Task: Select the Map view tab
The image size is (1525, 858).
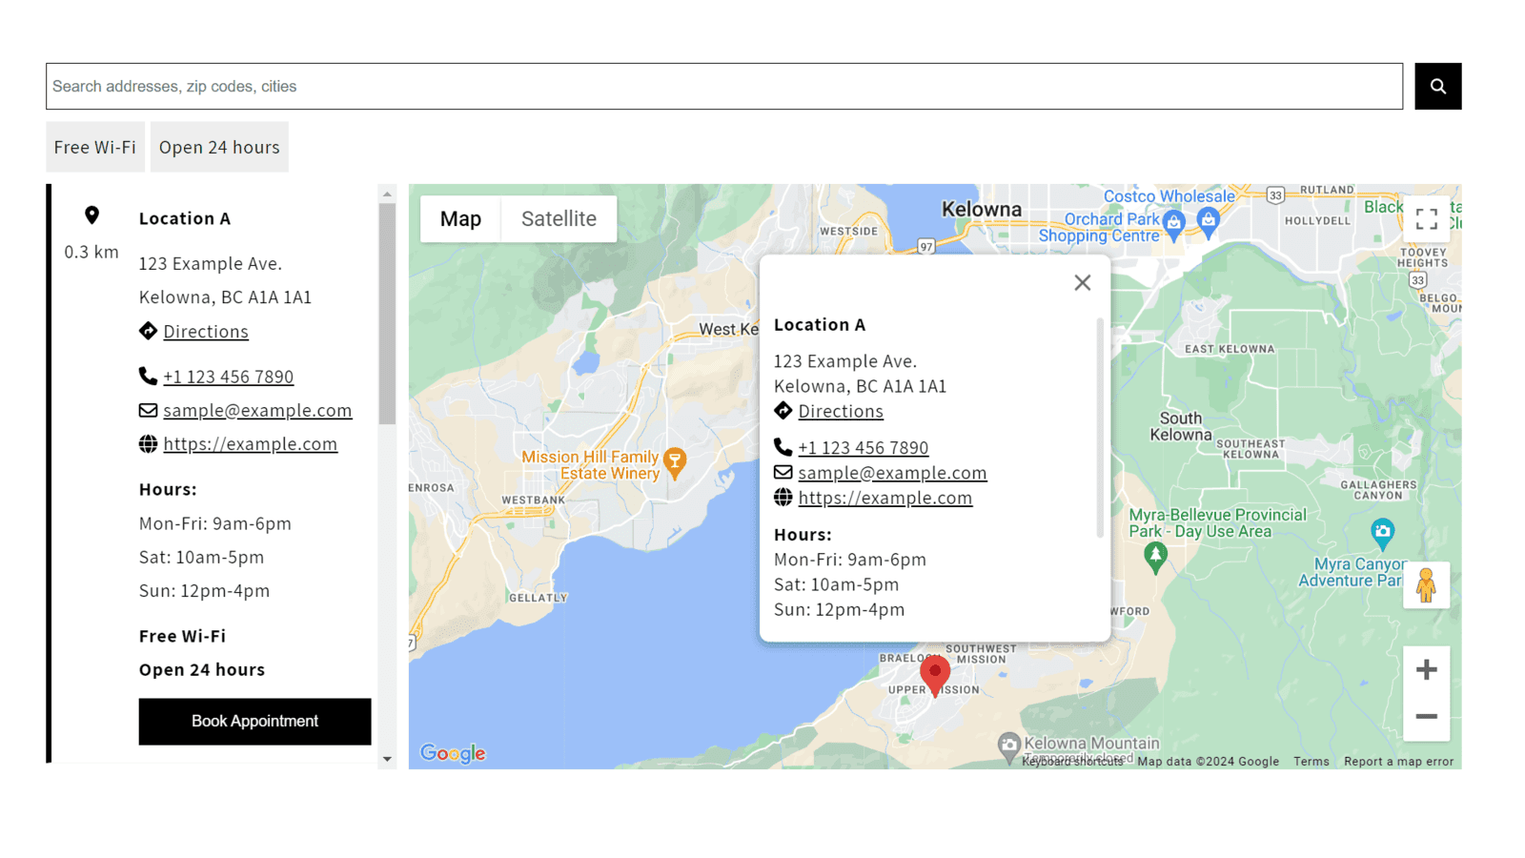Action: tap(459, 218)
